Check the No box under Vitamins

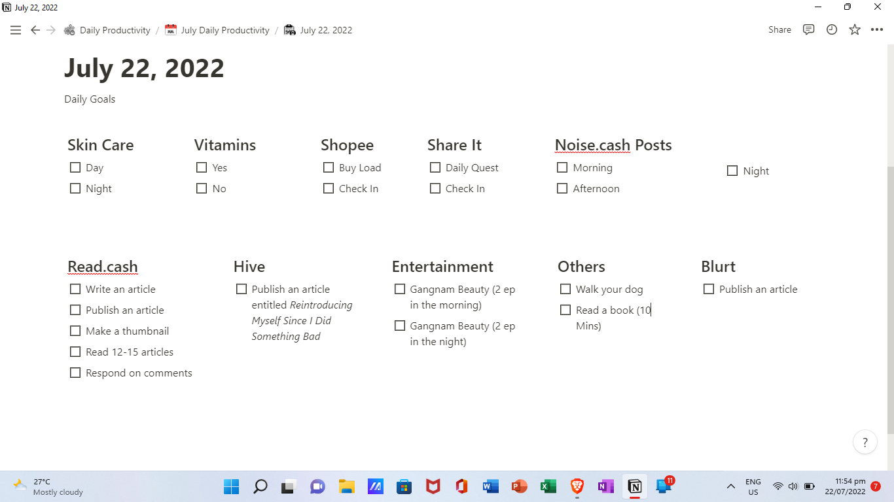click(202, 188)
